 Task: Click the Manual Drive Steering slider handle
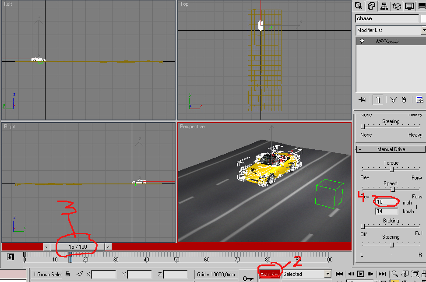tap(392, 245)
